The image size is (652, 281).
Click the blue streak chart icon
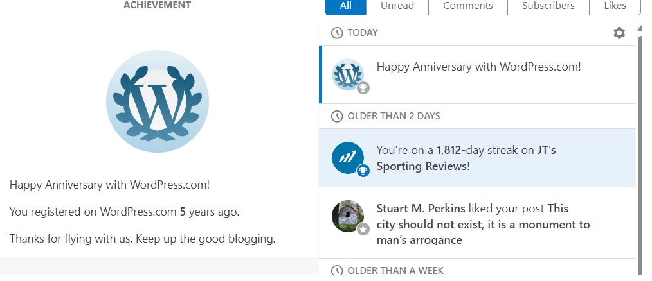[347, 158]
